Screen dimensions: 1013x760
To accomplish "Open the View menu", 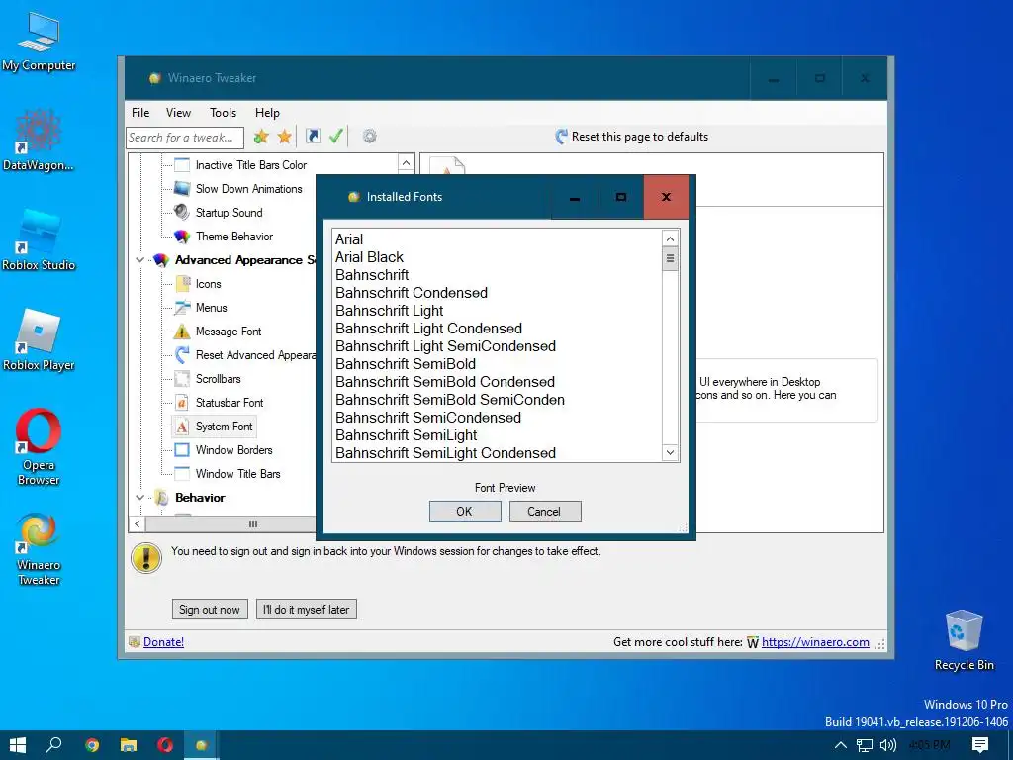I will (x=178, y=113).
